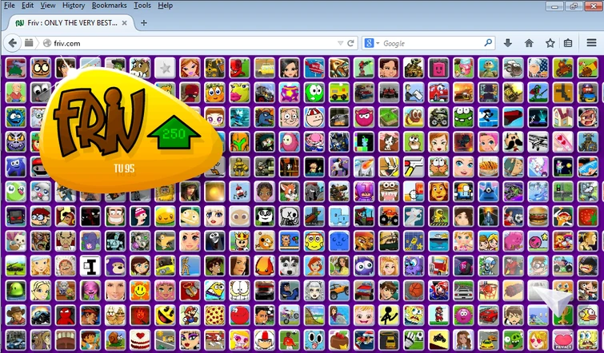The image size is (604, 353).
Task: Open the Garfield game icon
Action: [239, 291]
